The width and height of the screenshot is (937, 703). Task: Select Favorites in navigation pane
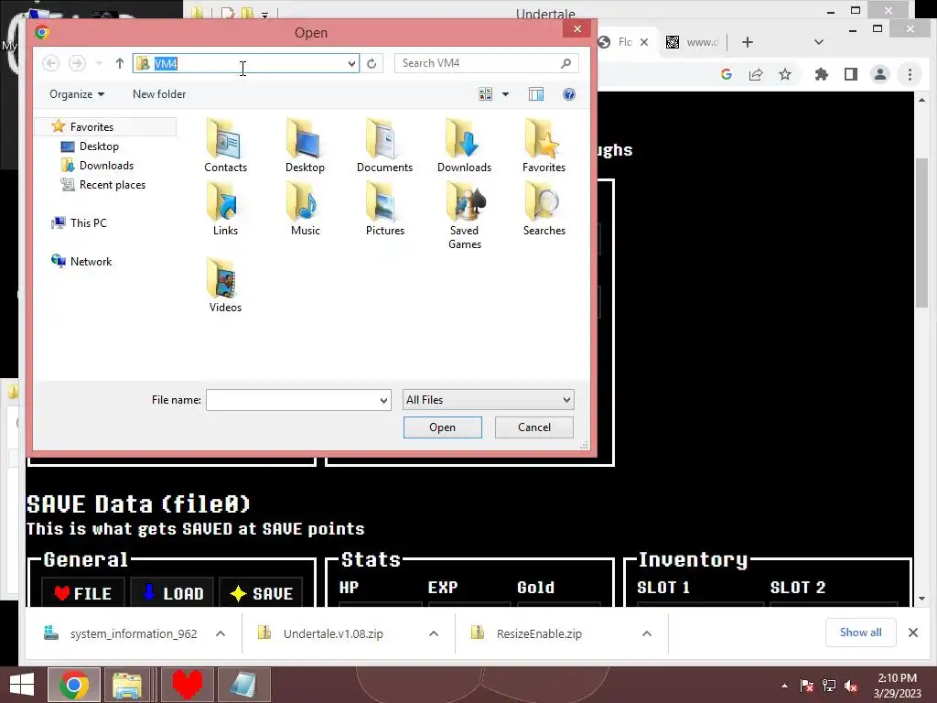(x=105, y=126)
